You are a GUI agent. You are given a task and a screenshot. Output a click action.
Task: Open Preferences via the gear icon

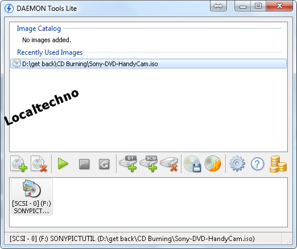[237, 164]
